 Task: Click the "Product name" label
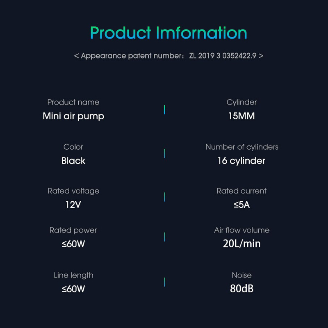73,102
